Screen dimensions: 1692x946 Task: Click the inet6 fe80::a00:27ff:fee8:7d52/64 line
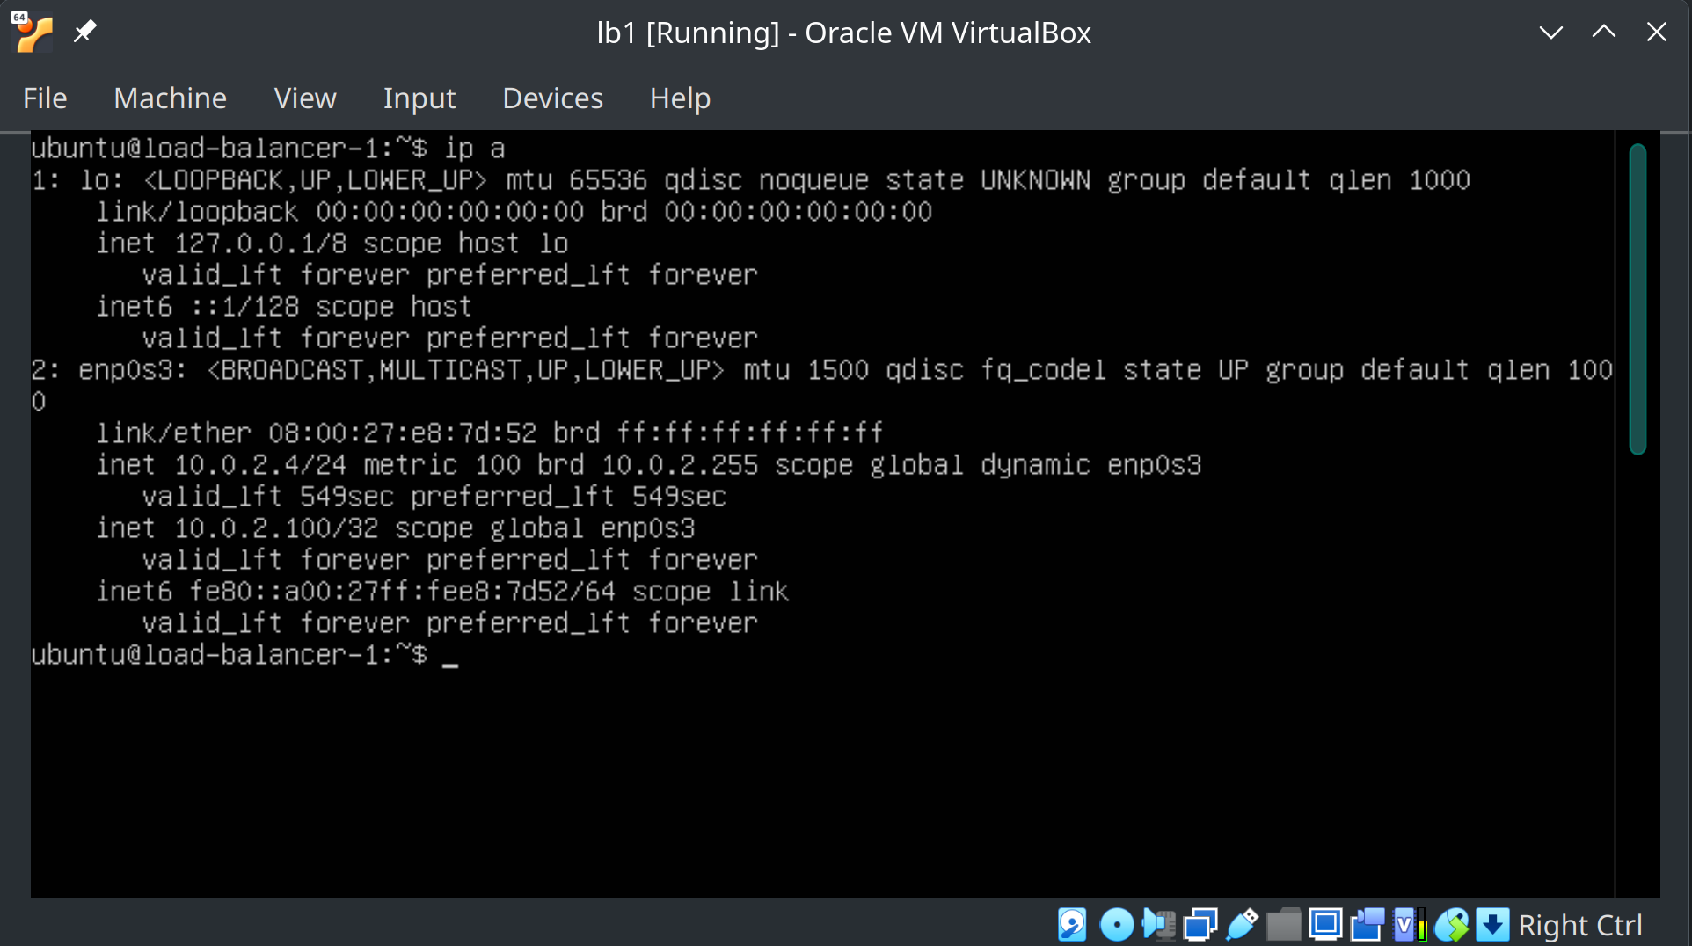(x=442, y=592)
